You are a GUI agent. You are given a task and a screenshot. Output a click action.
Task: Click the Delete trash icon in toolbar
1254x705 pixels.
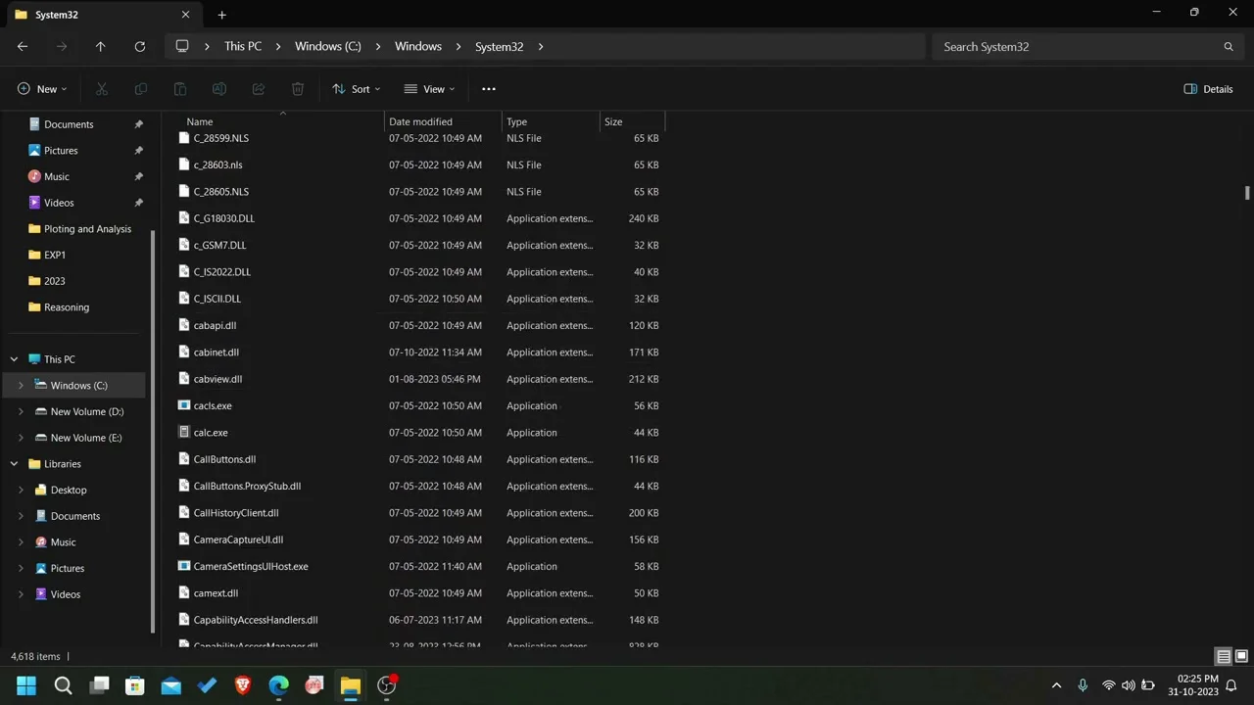pos(298,89)
